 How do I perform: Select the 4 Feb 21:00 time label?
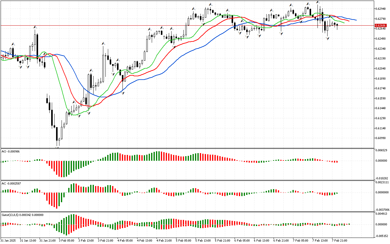click(x=164, y=240)
